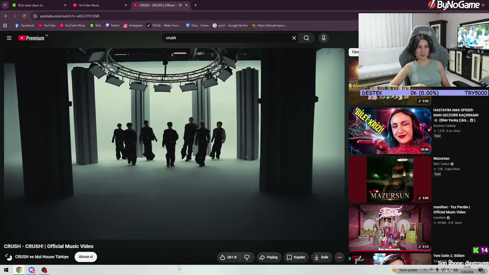Click the Abone ol subscribe button

click(86, 257)
